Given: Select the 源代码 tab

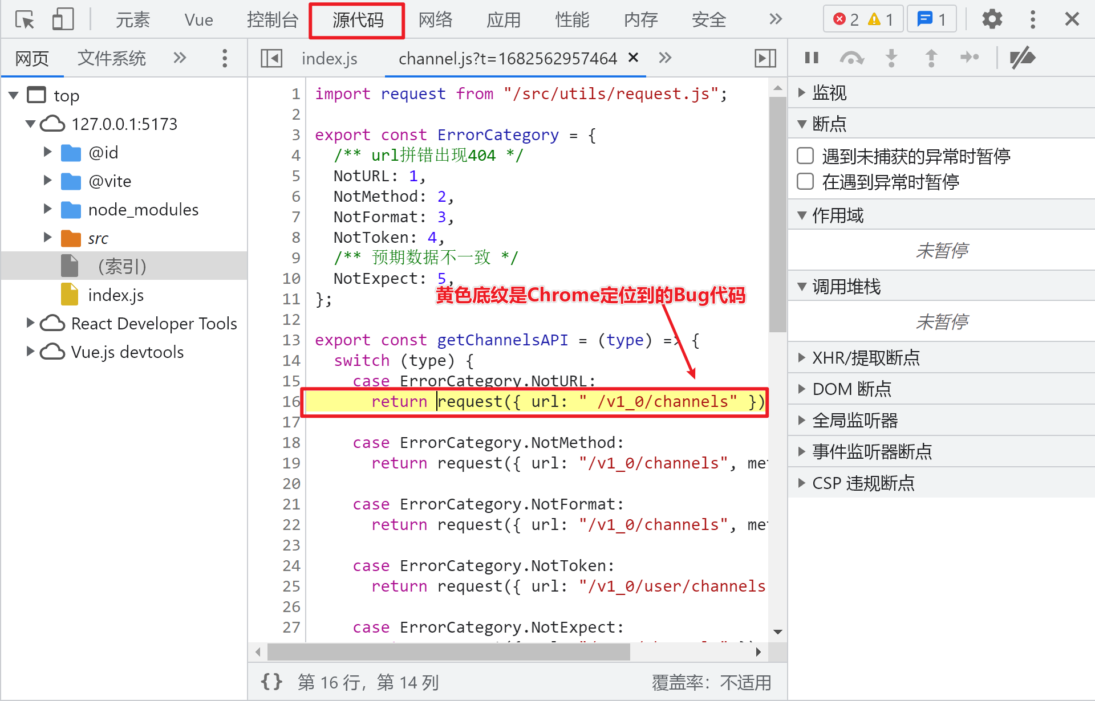Looking at the screenshot, I should (358, 20).
